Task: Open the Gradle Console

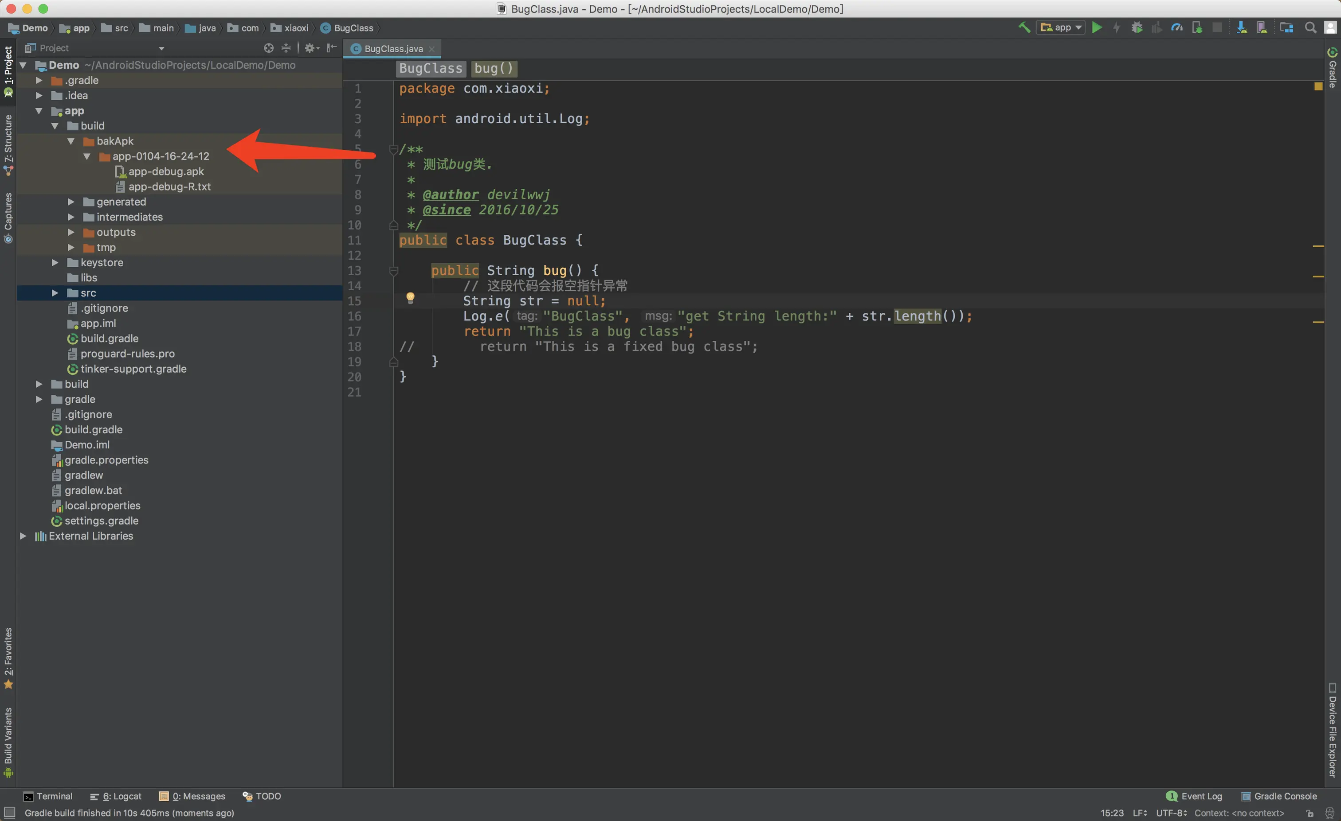Action: (x=1279, y=797)
